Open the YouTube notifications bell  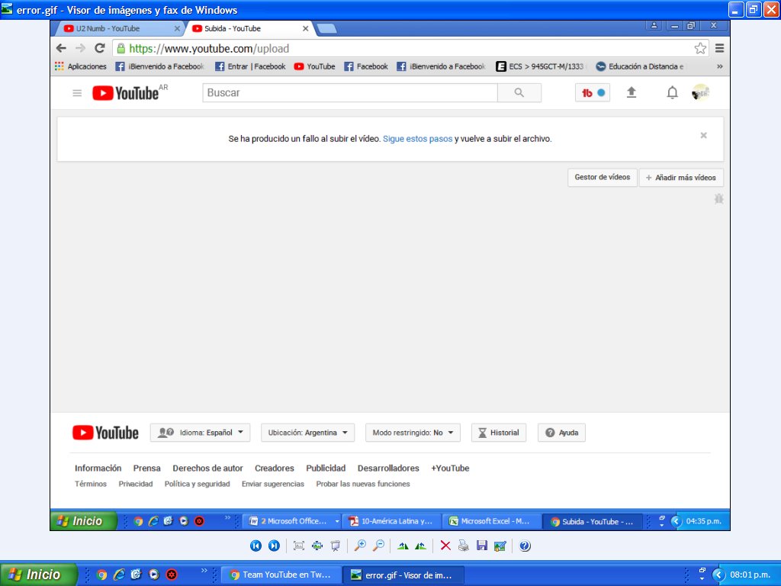[x=673, y=92]
